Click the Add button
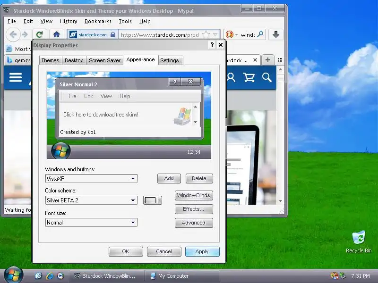Screen dimensions: 378x283 coord(169,178)
